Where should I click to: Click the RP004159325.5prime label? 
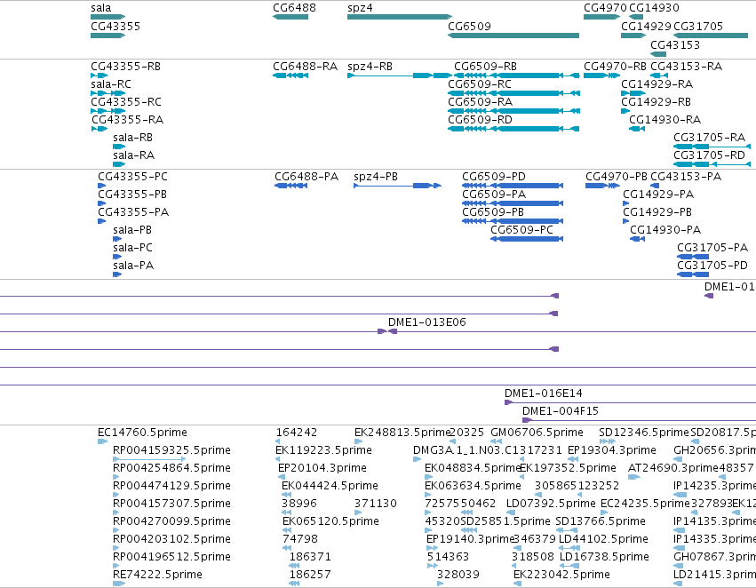(x=171, y=450)
